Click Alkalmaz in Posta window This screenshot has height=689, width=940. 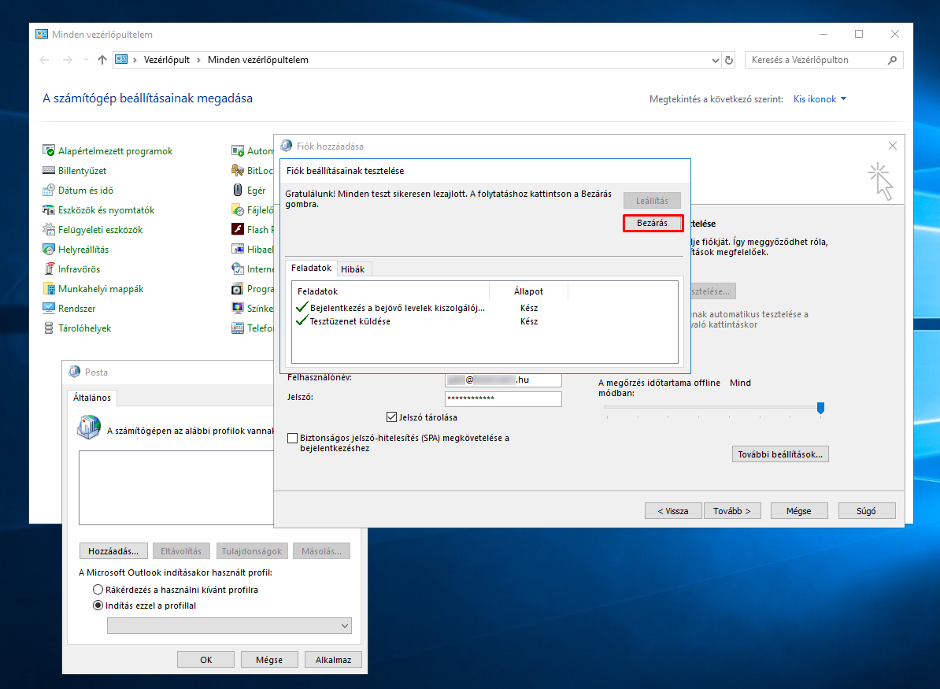point(333,660)
